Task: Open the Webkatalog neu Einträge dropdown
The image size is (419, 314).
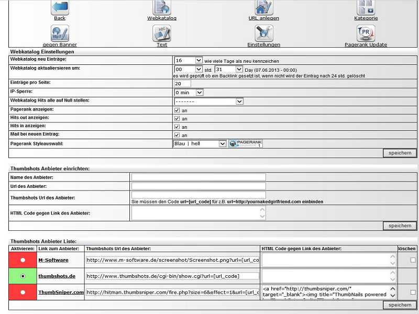Action: (x=188, y=61)
